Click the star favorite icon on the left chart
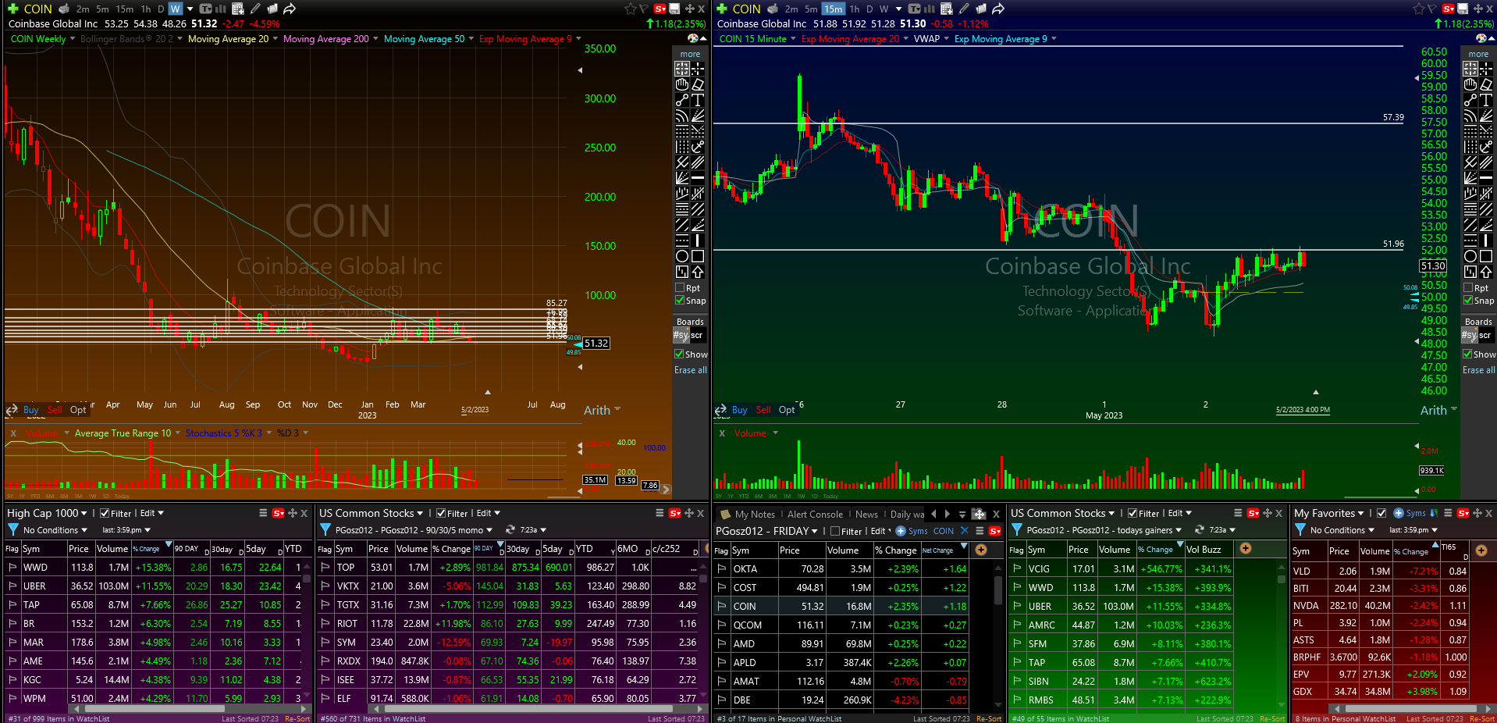This screenshot has width=1497, height=723. tap(630, 9)
